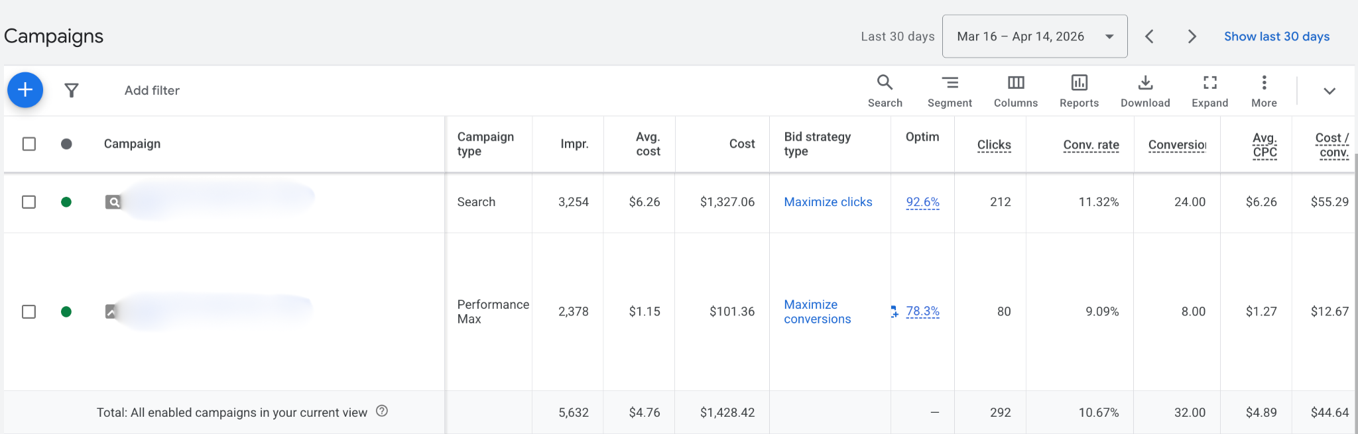
Task: Sort by Conversions column header
Action: pos(1177,144)
